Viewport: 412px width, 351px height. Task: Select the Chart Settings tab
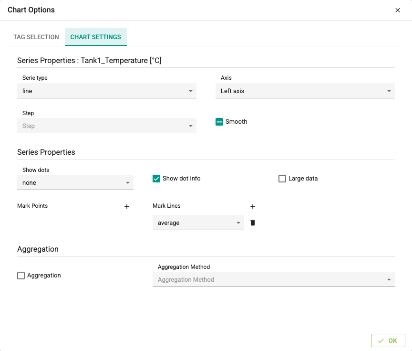click(x=96, y=37)
